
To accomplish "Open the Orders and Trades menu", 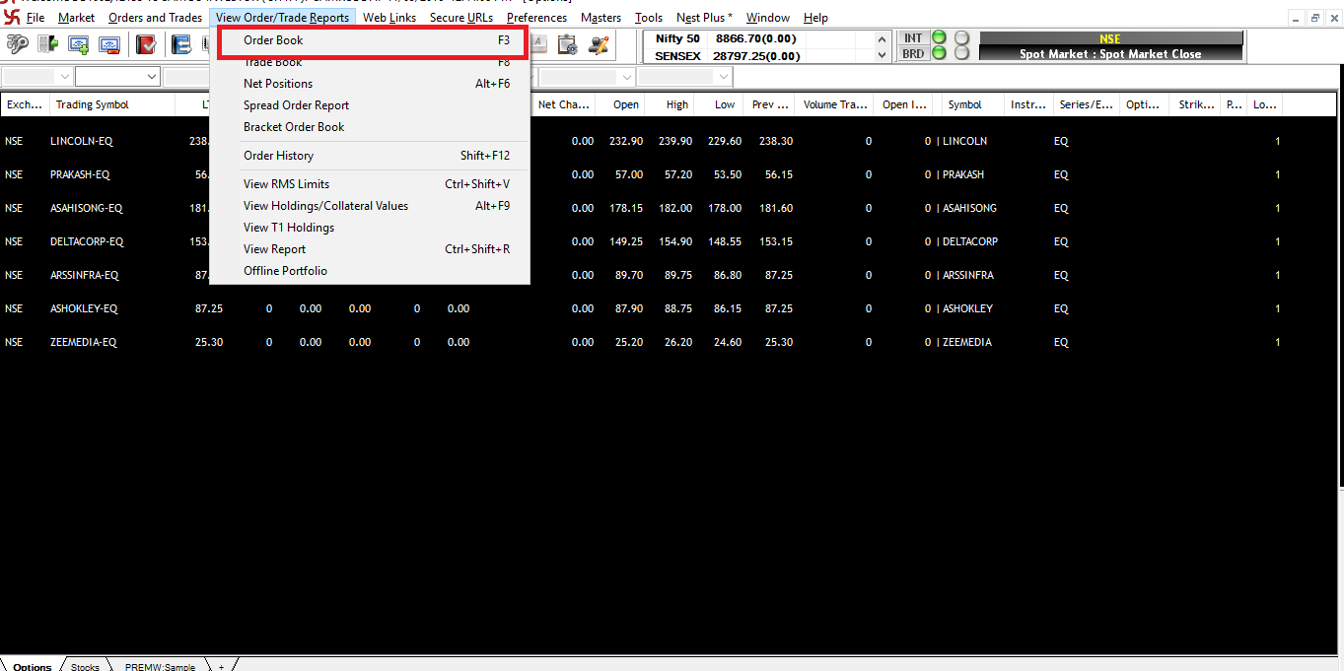I will (x=155, y=18).
